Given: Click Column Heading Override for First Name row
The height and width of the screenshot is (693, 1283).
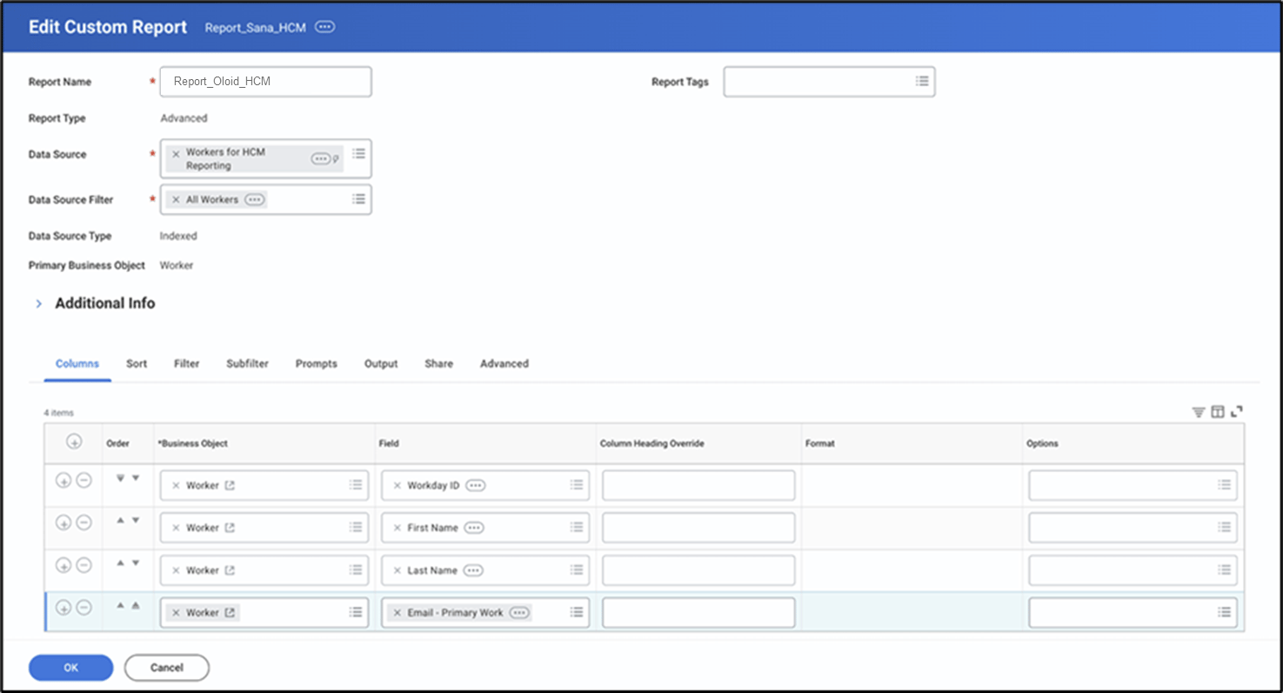Looking at the screenshot, I should 698,528.
